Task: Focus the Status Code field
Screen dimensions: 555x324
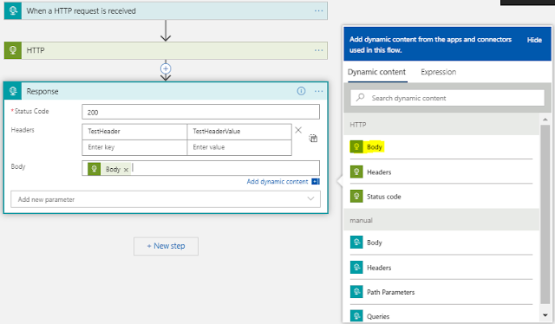Action: (x=200, y=112)
